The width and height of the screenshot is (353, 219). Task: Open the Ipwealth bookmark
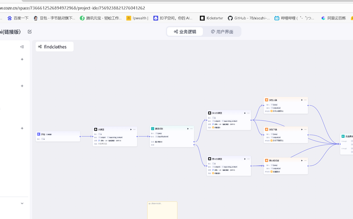click(x=137, y=18)
